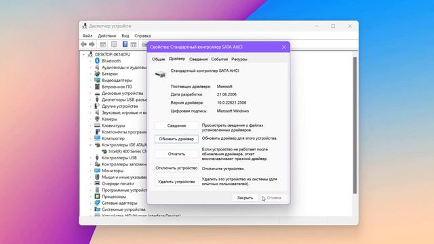Click the Другие устройства icon
The height and width of the screenshot is (244, 434).
(x=97, y=106)
